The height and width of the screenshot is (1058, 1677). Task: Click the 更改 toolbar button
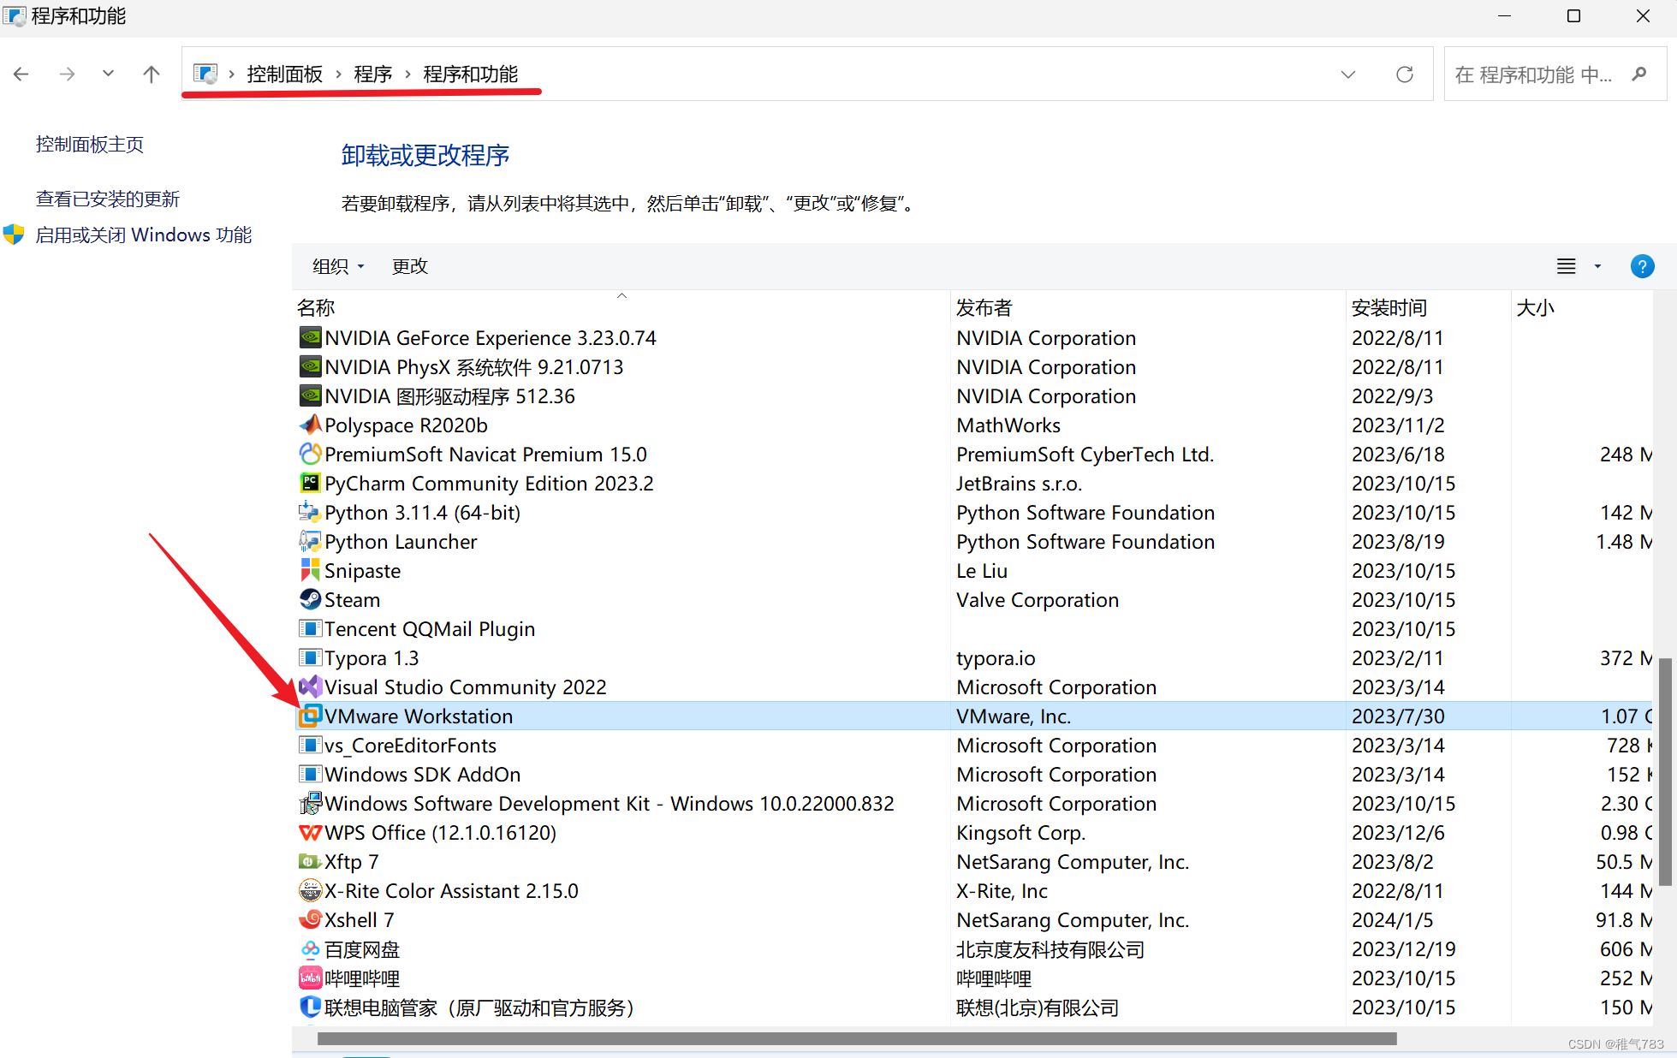[x=409, y=266]
